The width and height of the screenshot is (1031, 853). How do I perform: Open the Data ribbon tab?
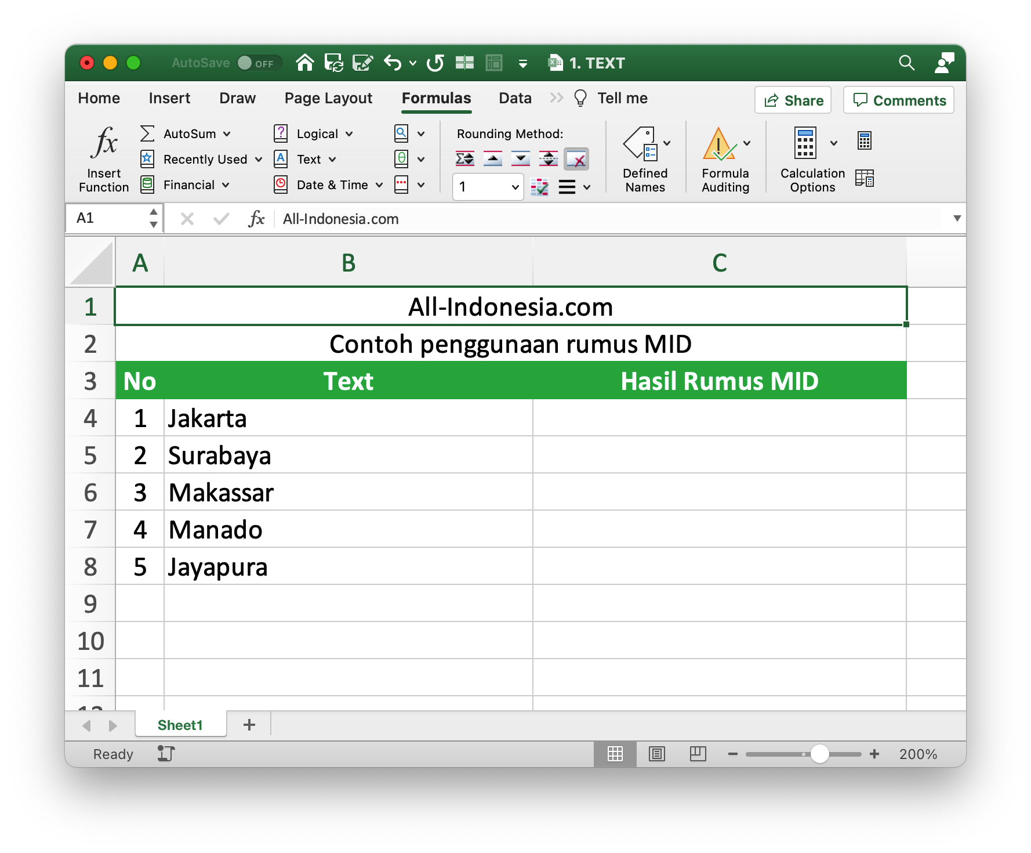[x=515, y=98]
